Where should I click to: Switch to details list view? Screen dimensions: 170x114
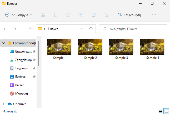coord(161,111)
